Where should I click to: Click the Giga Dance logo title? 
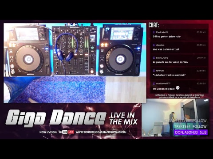click(56, 118)
